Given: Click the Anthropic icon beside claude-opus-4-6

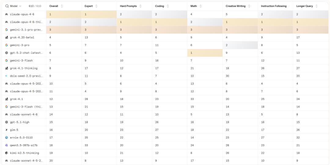Looking at the screenshot, I should pos(6,14).
